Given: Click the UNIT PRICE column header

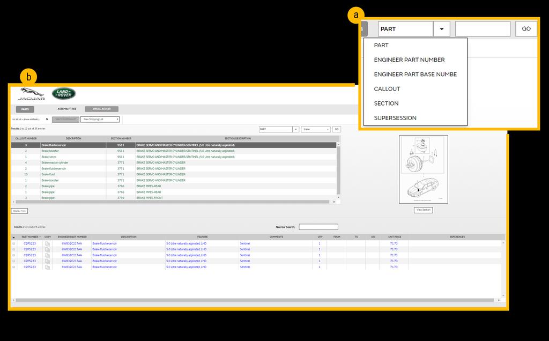Looking at the screenshot, I should 395,237.
